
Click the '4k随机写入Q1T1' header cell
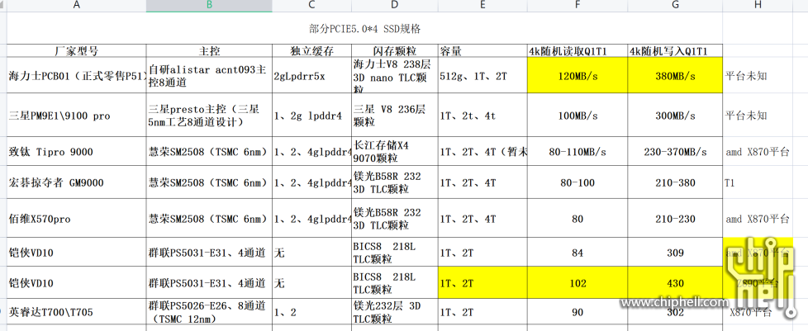point(675,51)
